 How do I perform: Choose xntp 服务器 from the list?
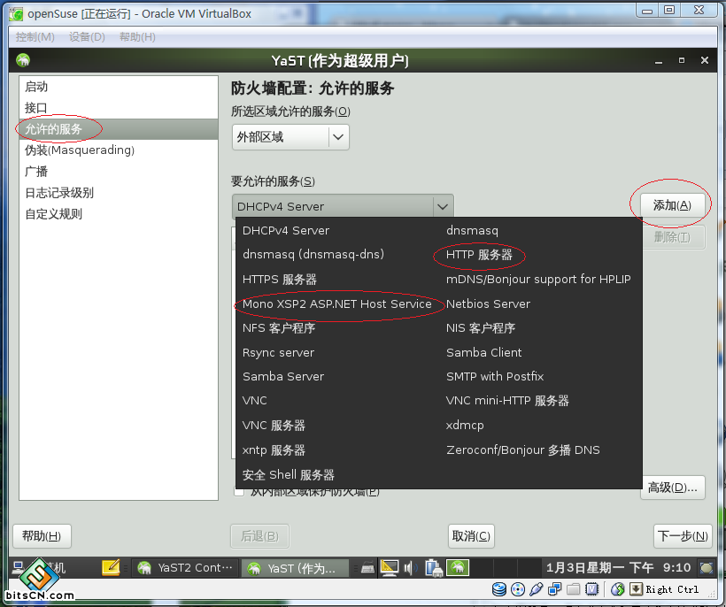(x=274, y=450)
